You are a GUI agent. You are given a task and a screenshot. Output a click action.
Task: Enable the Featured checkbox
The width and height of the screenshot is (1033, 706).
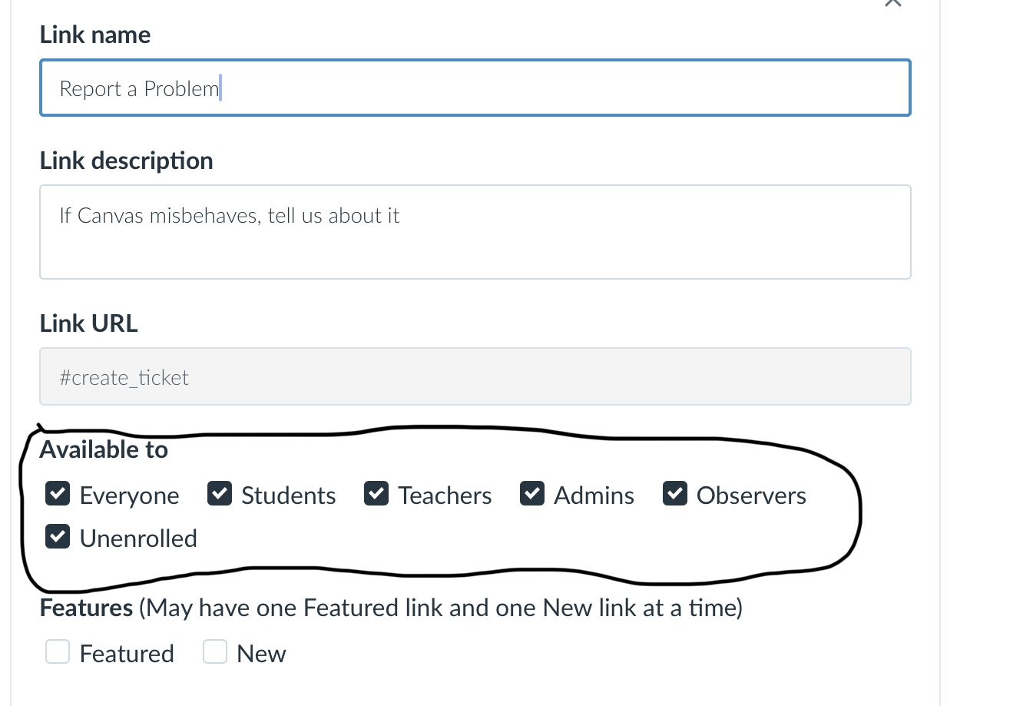pos(58,652)
